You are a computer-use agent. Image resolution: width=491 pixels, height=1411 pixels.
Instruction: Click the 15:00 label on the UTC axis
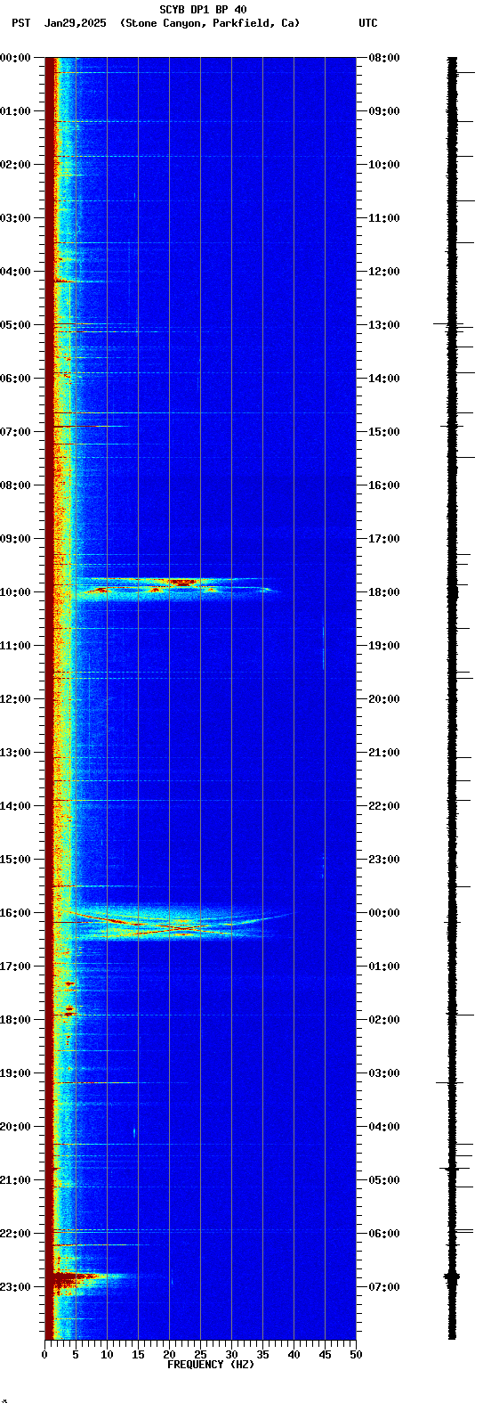pyautogui.click(x=383, y=432)
